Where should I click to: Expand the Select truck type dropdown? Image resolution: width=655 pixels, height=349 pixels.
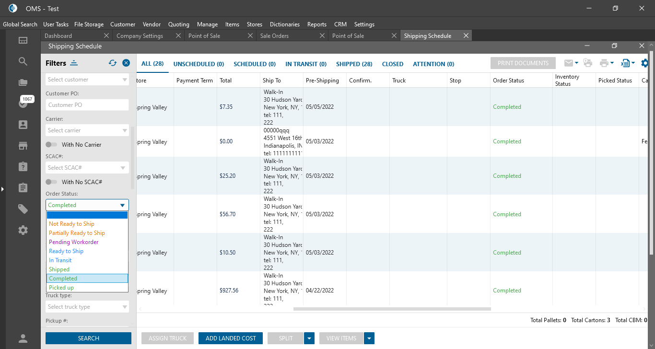tap(125, 307)
